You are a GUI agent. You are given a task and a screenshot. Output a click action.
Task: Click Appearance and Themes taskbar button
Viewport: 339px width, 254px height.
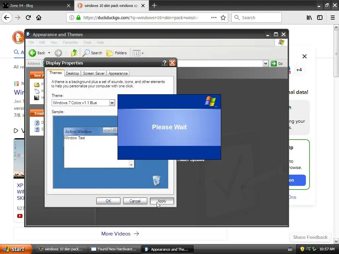point(167,249)
